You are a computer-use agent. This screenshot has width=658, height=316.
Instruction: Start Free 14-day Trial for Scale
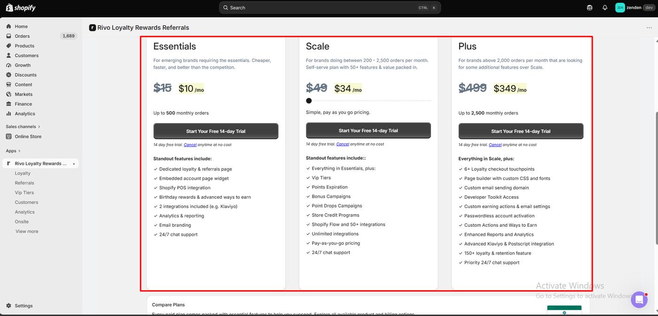[368, 131]
